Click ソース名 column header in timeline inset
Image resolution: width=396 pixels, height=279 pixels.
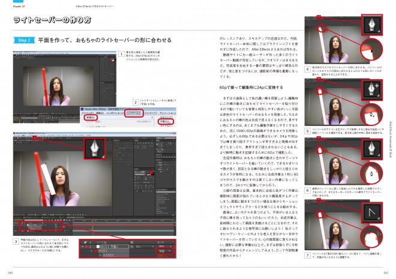102,242
